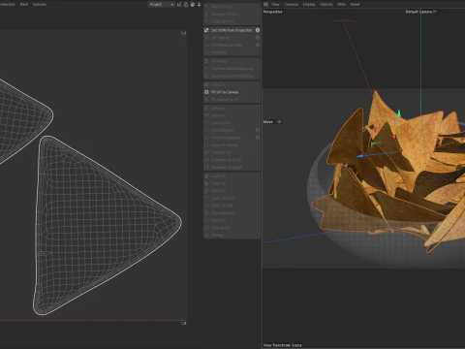The image size is (465, 349).
Task: Click the View Transform: Scene status text
Action: pos(283,345)
